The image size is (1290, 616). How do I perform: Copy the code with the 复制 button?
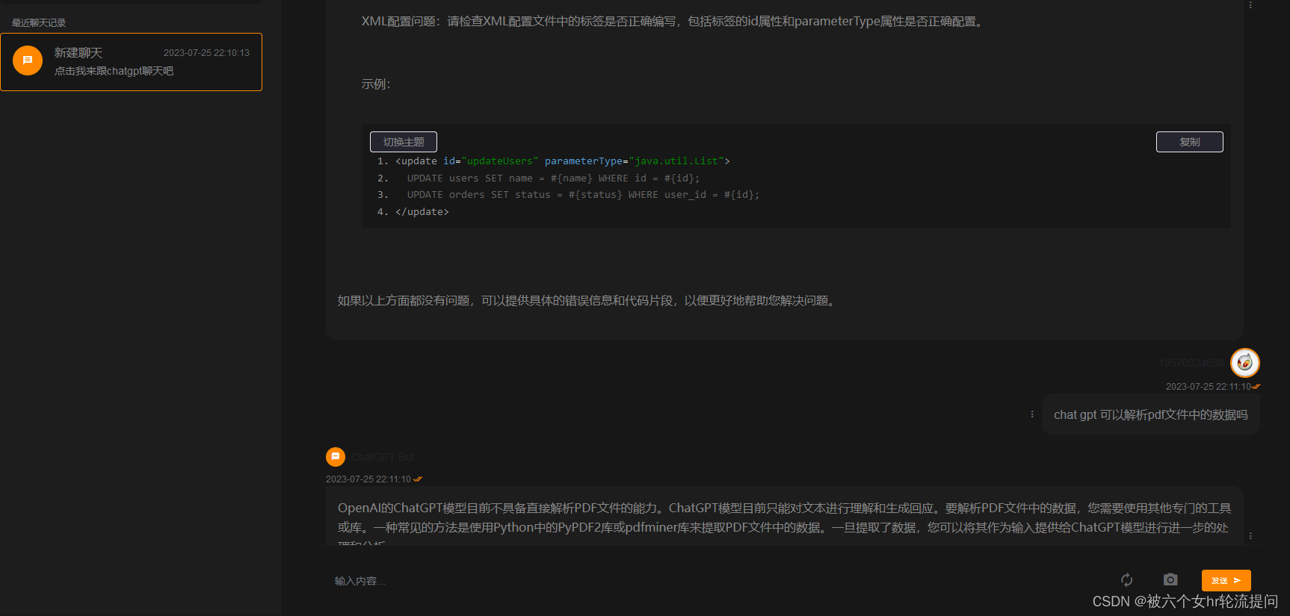1189,142
